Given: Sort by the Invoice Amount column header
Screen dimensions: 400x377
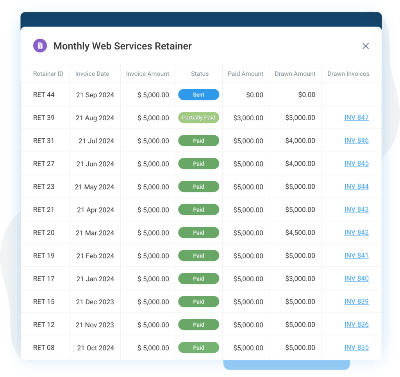Looking at the screenshot, I should coord(147,73).
